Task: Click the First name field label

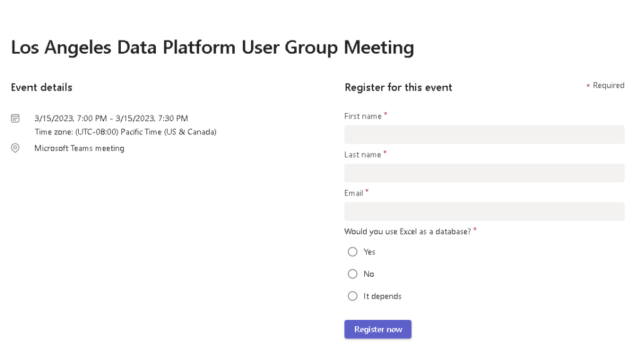Action: click(363, 116)
